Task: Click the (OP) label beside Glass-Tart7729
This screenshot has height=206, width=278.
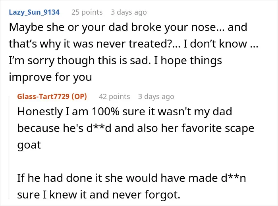Action: point(79,97)
